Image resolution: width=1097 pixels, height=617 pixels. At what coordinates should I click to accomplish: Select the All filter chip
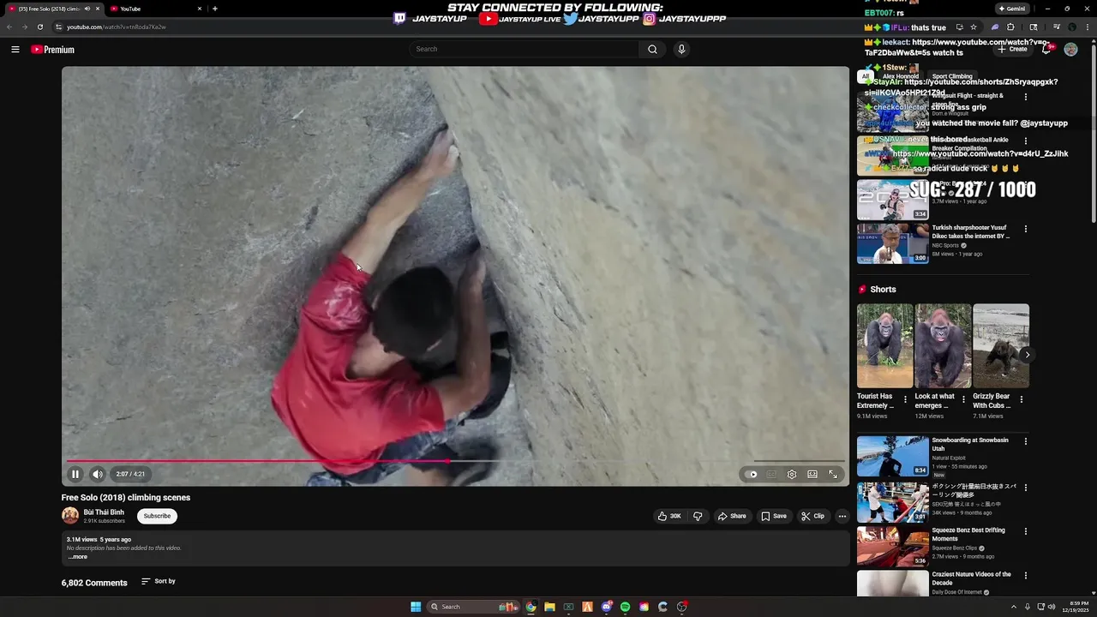pos(866,76)
